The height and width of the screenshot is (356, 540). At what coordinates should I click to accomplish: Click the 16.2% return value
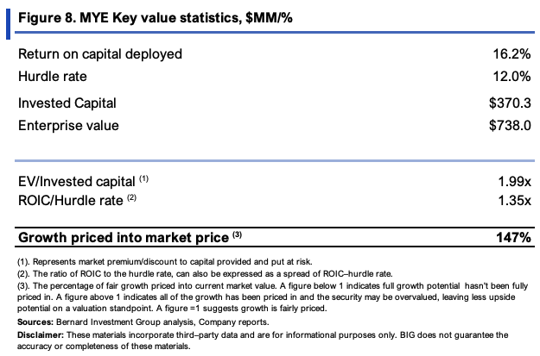tap(511, 54)
